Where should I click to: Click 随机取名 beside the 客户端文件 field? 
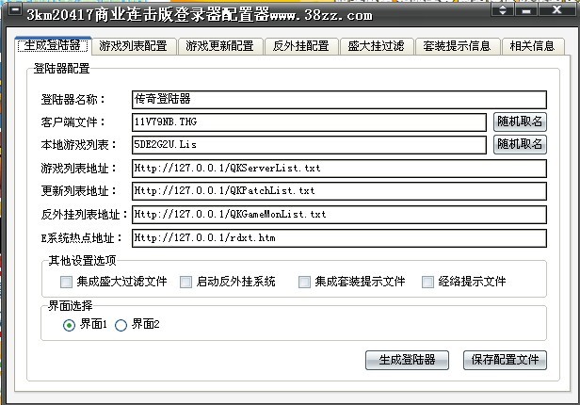[520, 121]
